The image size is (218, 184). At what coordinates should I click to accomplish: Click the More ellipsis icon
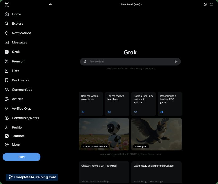point(7,144)
